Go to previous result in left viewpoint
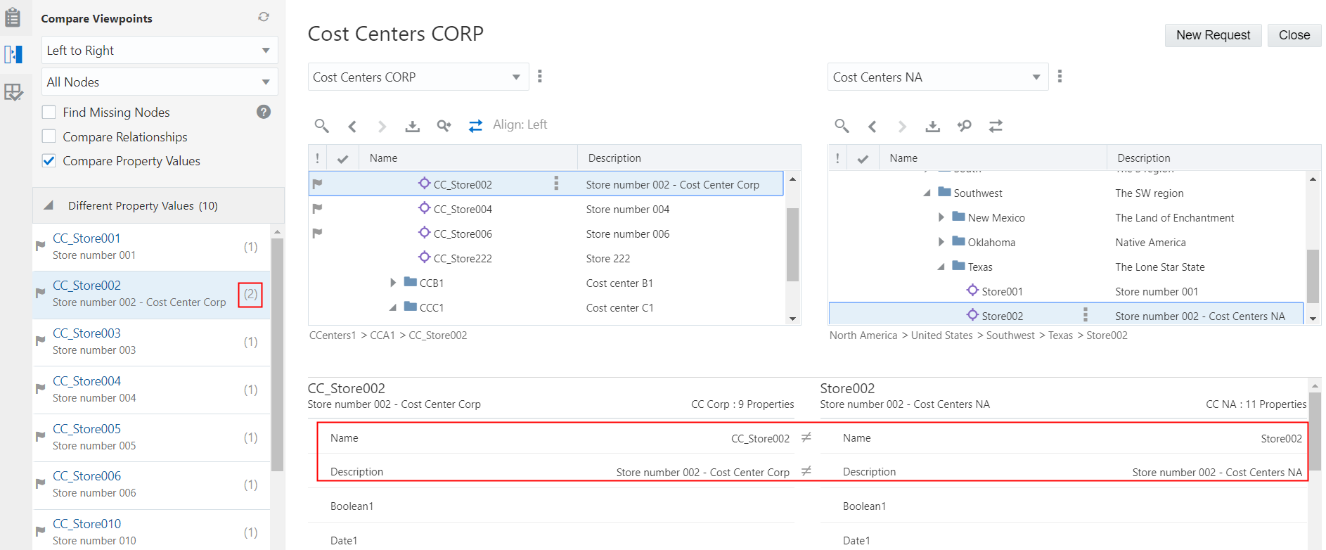The image size is (1326, 550). coord(352,127)
